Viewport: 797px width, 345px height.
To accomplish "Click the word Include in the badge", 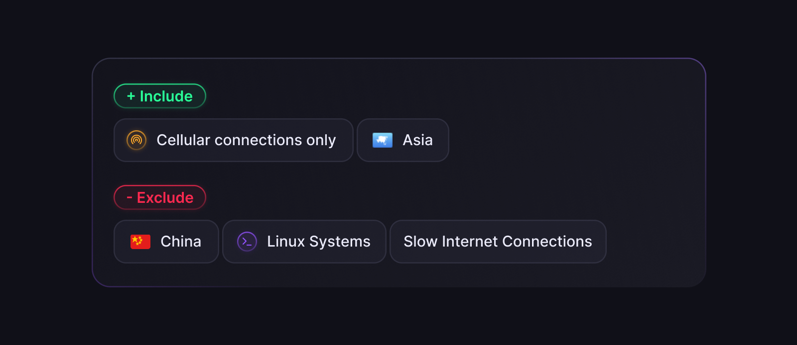I will tap(166, 96).
